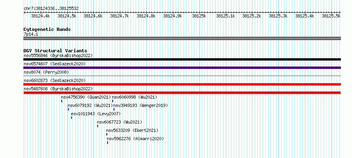Click the Cytogenetic Bands track title
352x158 pixels.
(x=47, y=29)
